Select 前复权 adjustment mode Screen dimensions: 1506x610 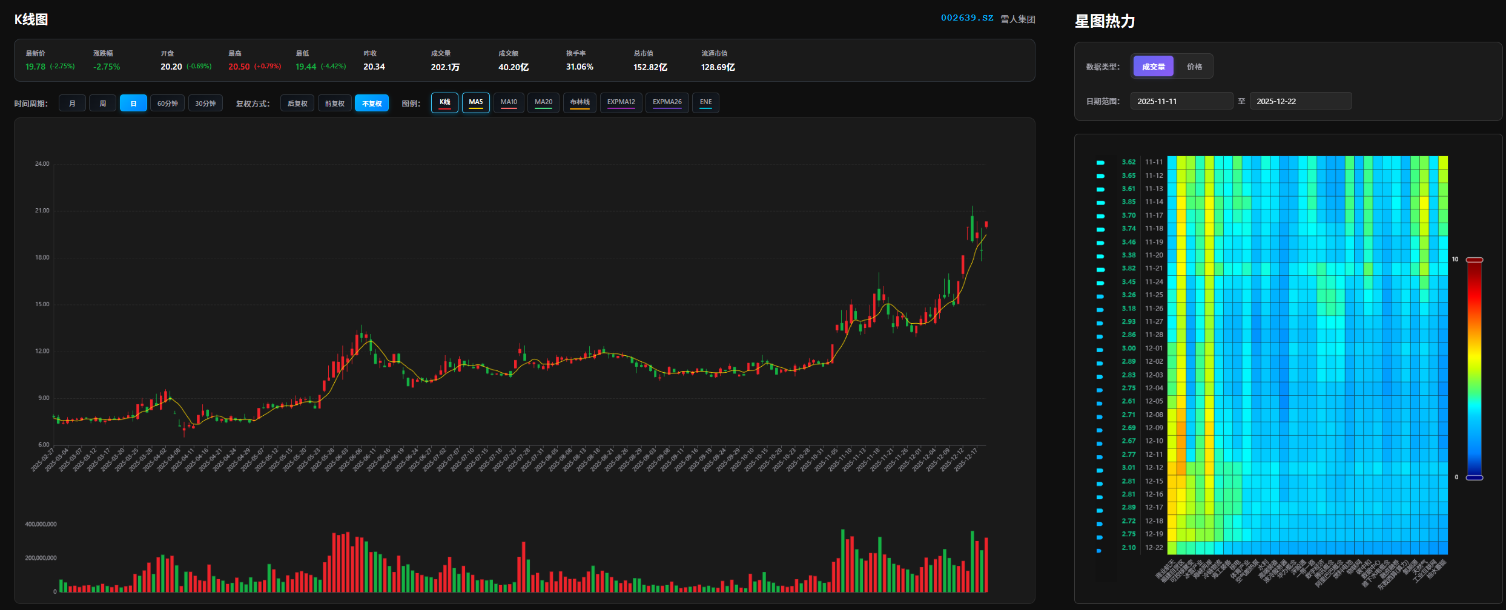click(334, 103)
